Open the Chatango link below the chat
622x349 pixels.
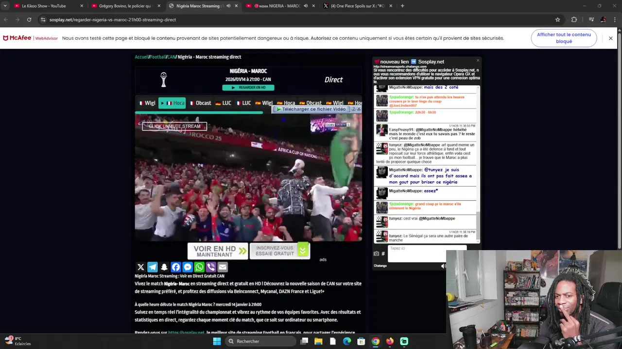pos(380,266)
